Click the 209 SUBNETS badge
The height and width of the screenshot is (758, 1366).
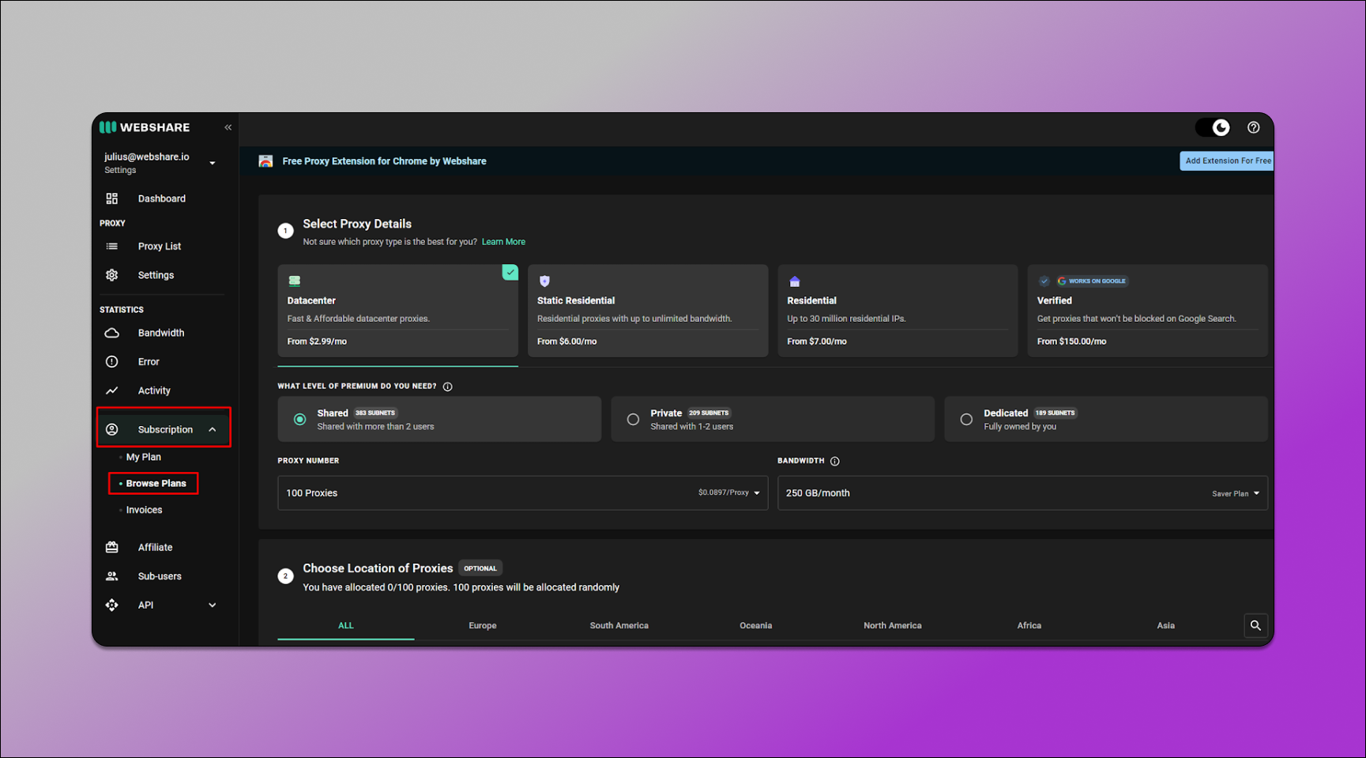pyautogui.click(x=709, y=413)
